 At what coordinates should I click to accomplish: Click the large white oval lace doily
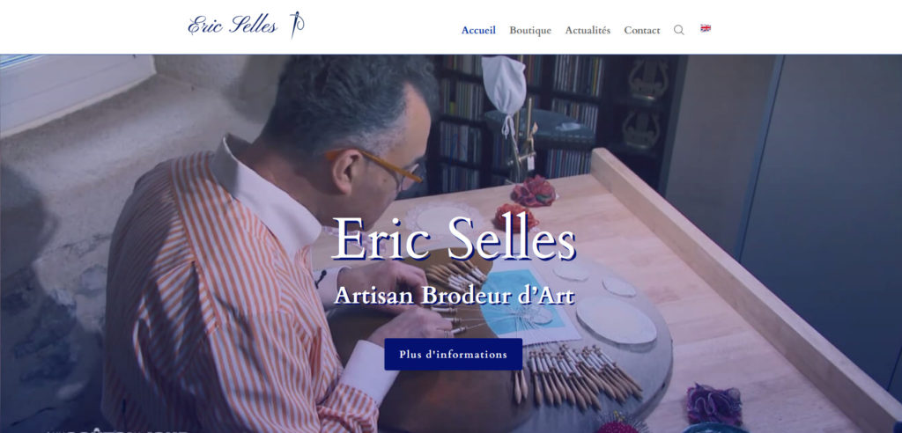pyautogui.click(x=616, y=320)
